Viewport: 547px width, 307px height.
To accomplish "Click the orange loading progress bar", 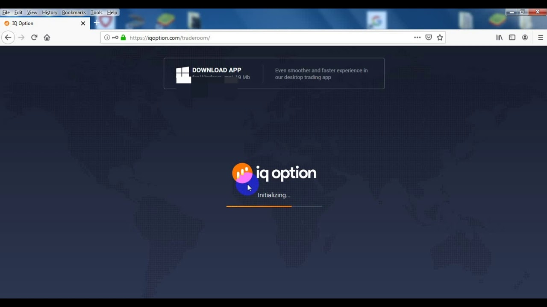I will point(274,206).
